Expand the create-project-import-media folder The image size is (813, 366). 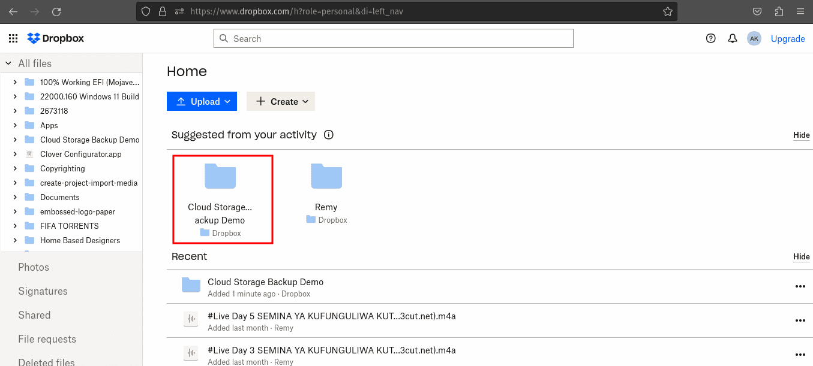tap(15, 183)
